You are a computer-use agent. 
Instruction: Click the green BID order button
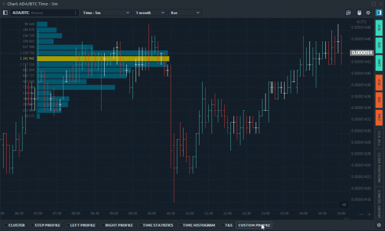point(379,45)
